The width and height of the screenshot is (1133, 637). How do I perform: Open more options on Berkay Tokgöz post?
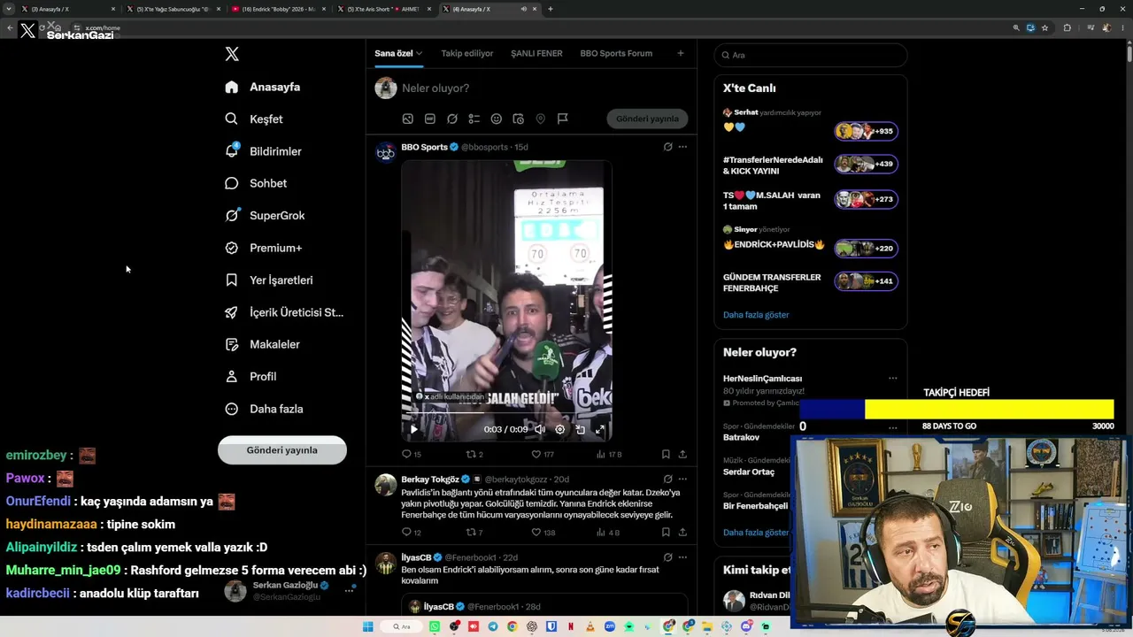(x=682, y=479)
